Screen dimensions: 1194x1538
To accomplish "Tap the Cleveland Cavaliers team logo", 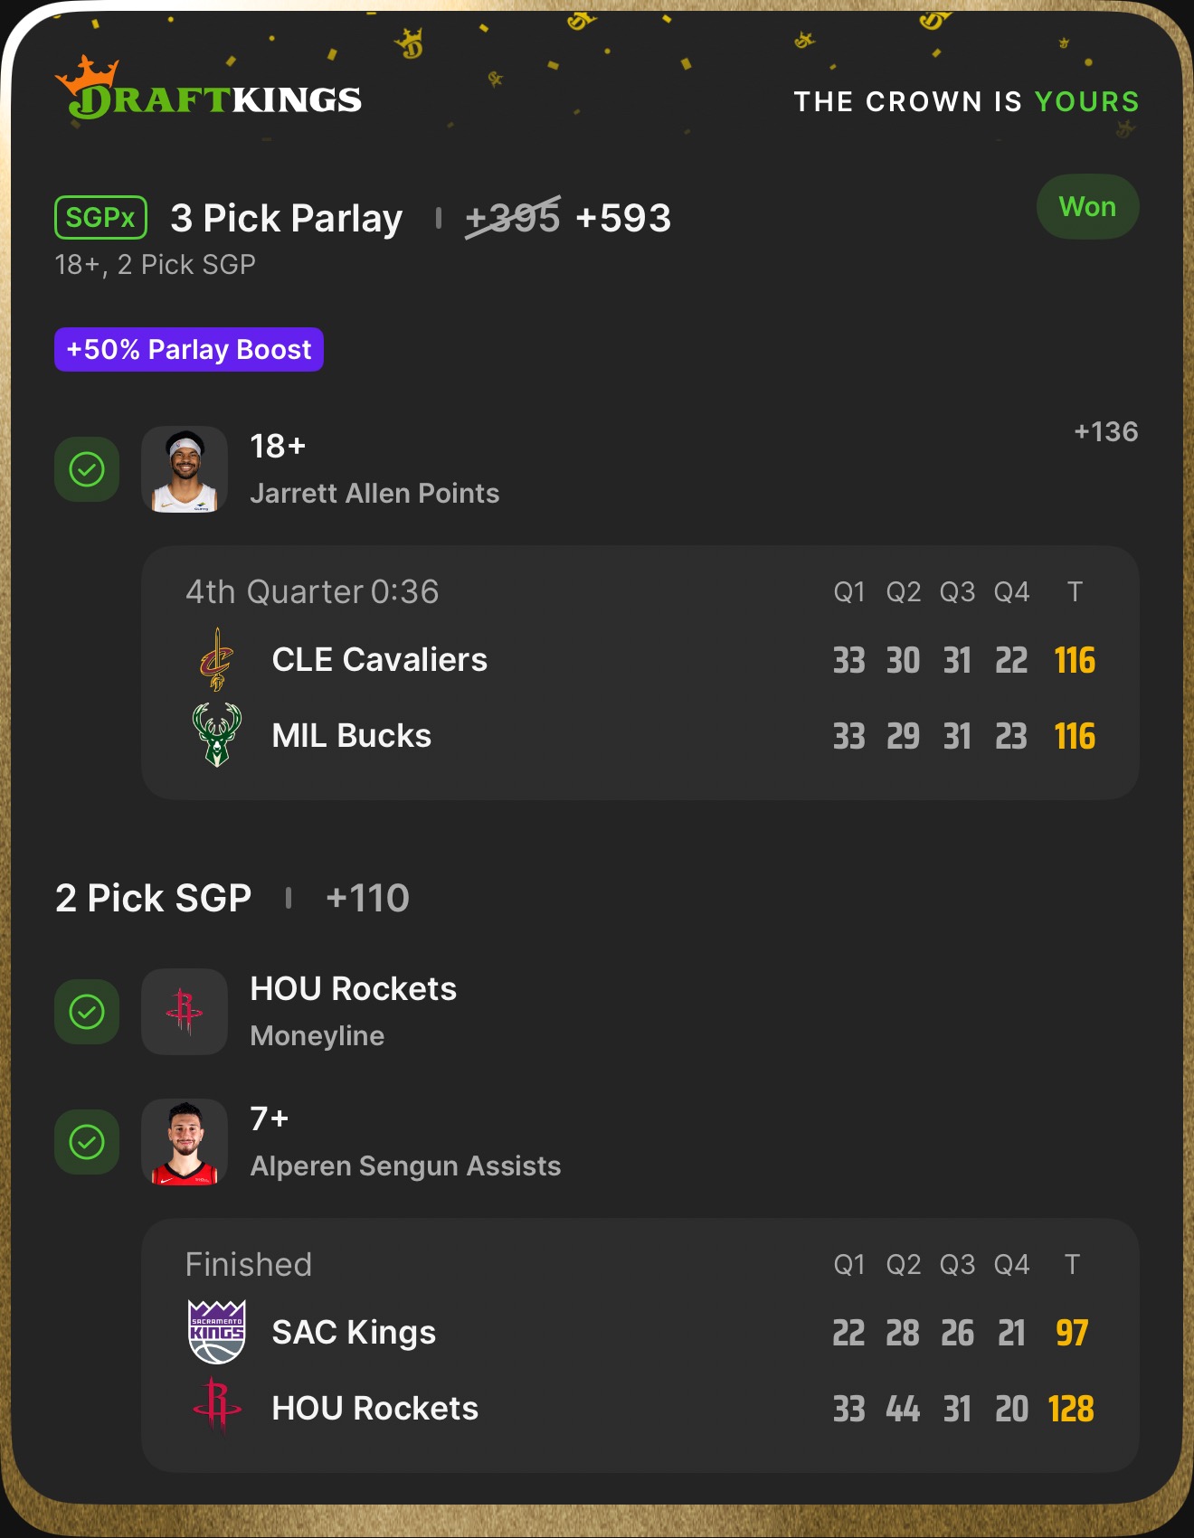I will (216, 660).
